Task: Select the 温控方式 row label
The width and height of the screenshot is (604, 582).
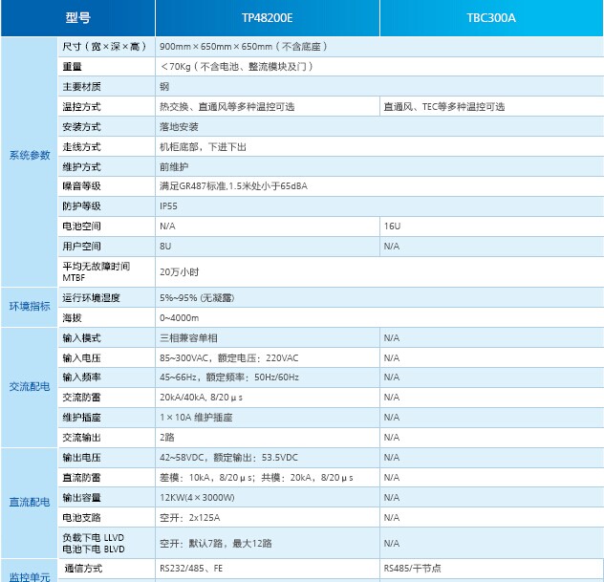Action: pos(81,107)
